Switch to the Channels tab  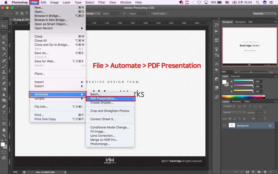click(236, 102)
